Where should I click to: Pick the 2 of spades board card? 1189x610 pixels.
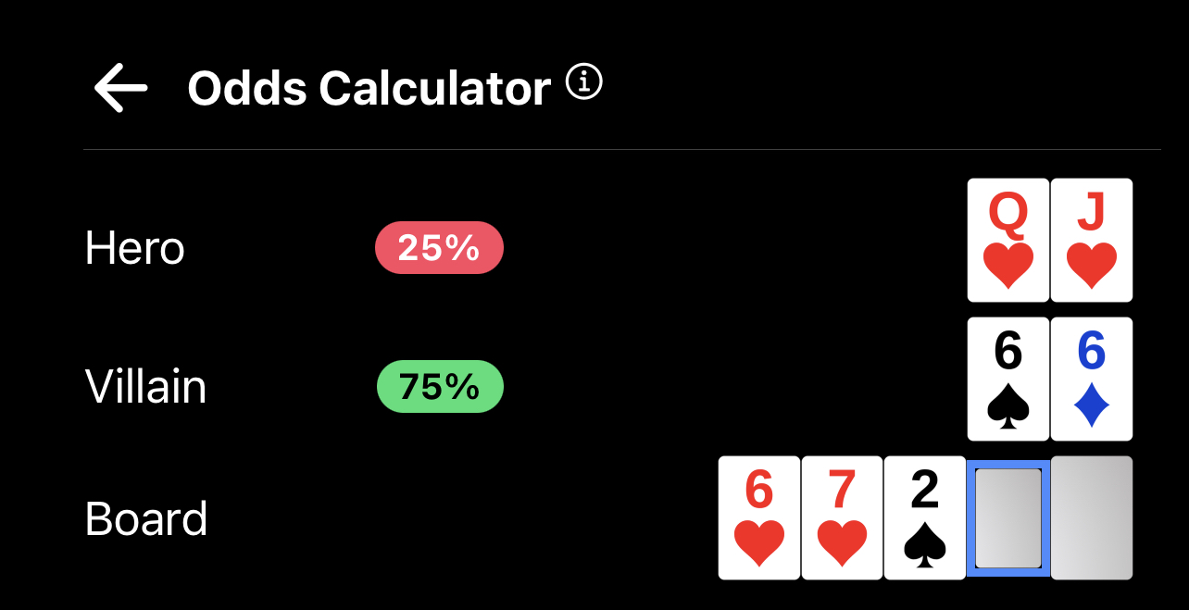coord(924,517)
